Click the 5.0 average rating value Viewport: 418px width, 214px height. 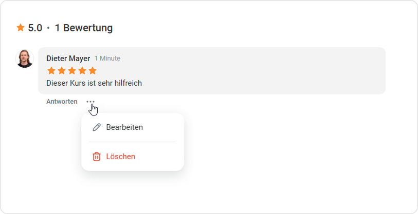(x=35, y=28)
